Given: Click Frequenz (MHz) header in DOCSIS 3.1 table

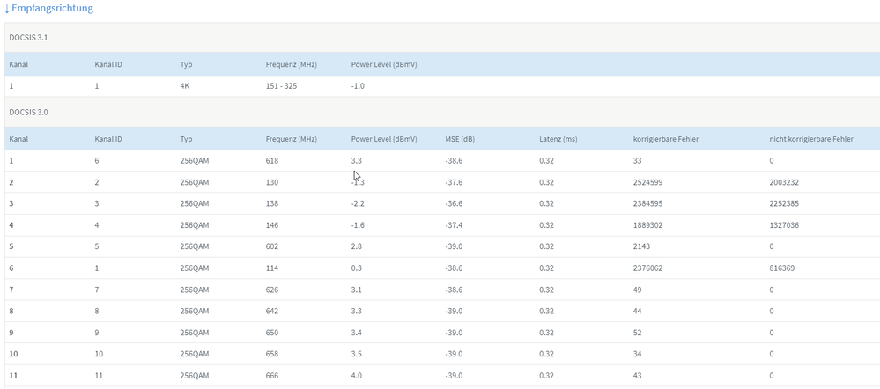Looking at the screenshot, I should coord(292,64).
